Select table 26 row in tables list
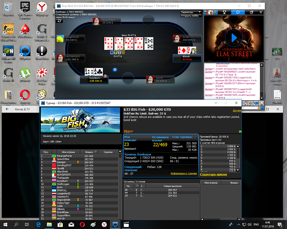Screen dimensions: 287x229 tap(162, 190)
